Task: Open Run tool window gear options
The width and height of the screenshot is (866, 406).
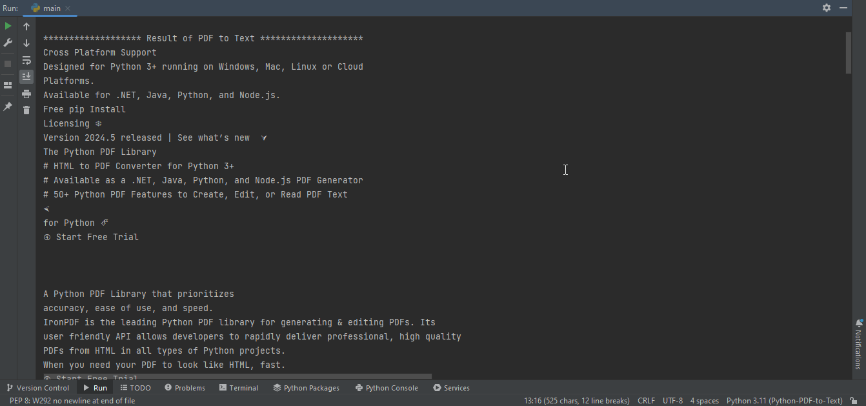Action: 827,8
